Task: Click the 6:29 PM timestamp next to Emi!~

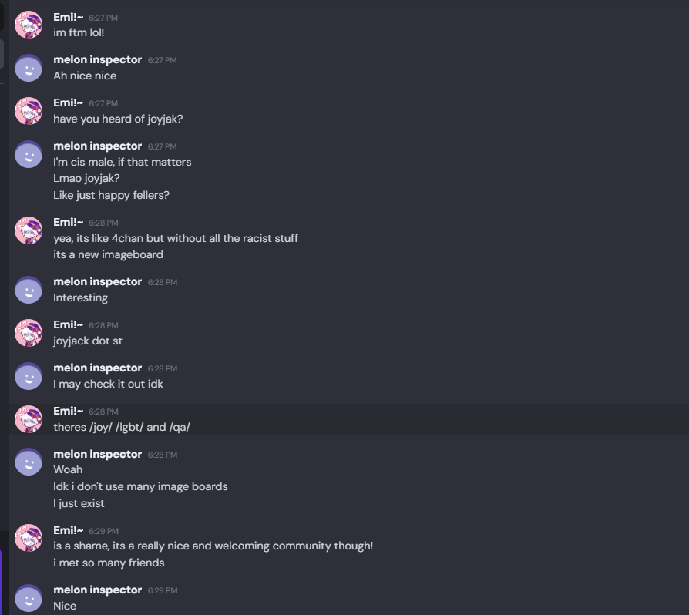Action: (x=103, y=531)
